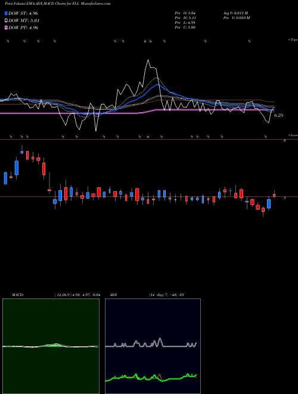Click the MACD (12,26,9) values text
The width and height of the screenshot is (298, 394).
[77, 294]
